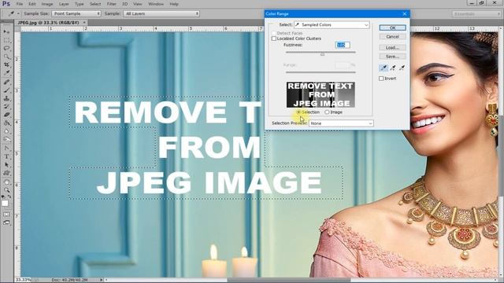Pick the Eyedropper in Color Range dialog
The width and height of the screenshot is (504, 283).
point(384,68)
